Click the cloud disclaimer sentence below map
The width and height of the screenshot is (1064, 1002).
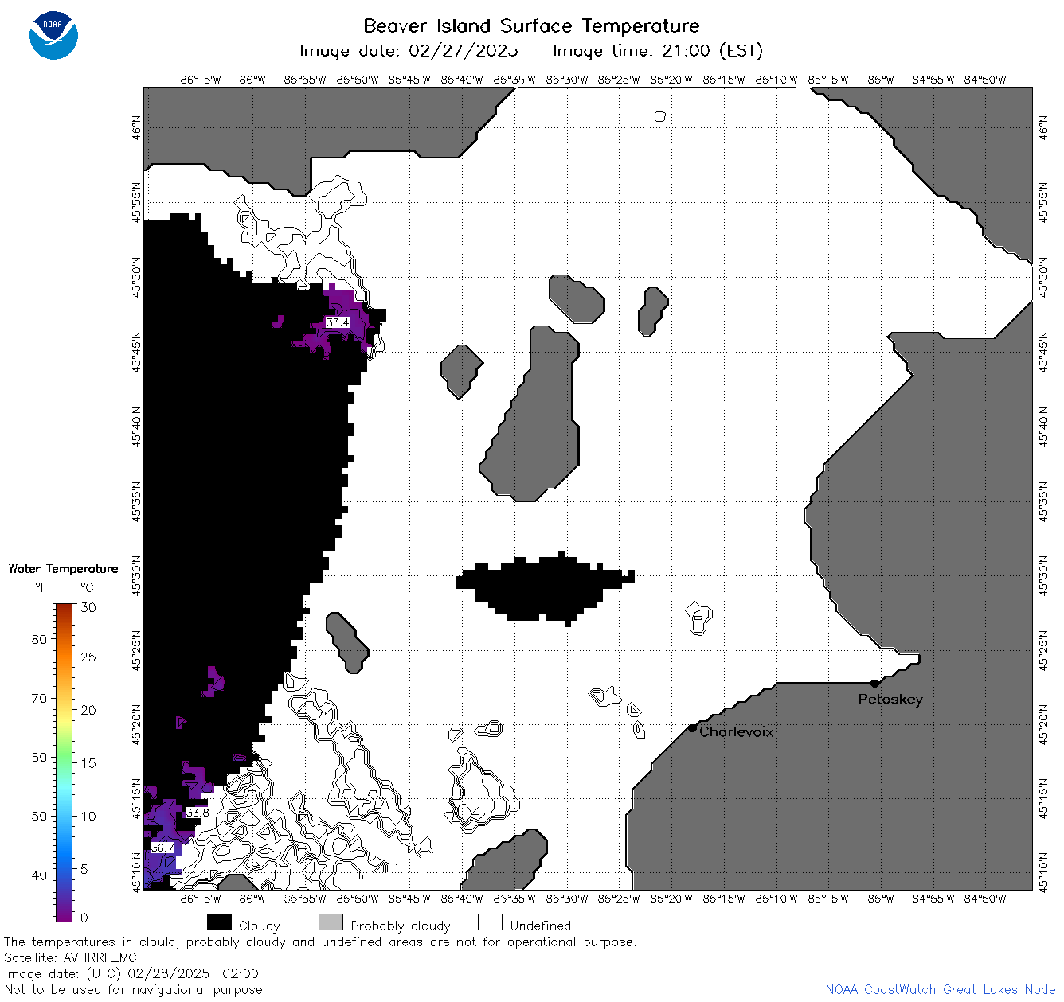coord(320,942)
